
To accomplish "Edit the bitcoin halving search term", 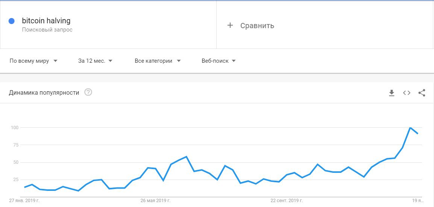I will click(x=46, y=21).
